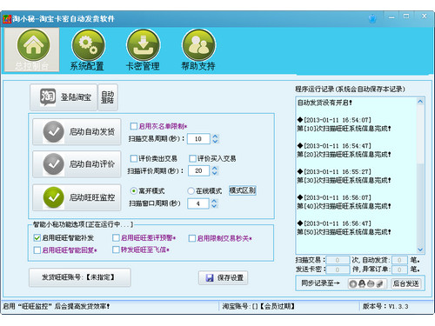
Task: Close the 淘小秘 window
Action: [x=424, y=17]
